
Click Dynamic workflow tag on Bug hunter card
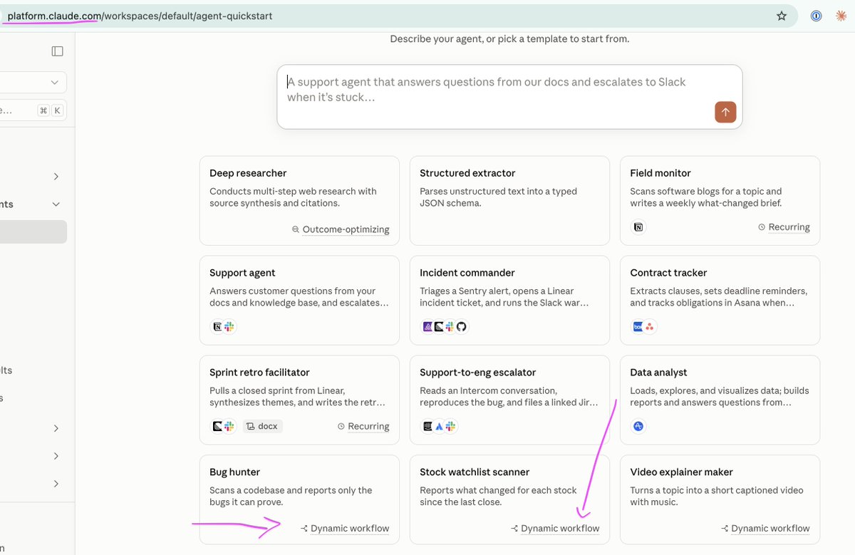click(x=345, y=529)
